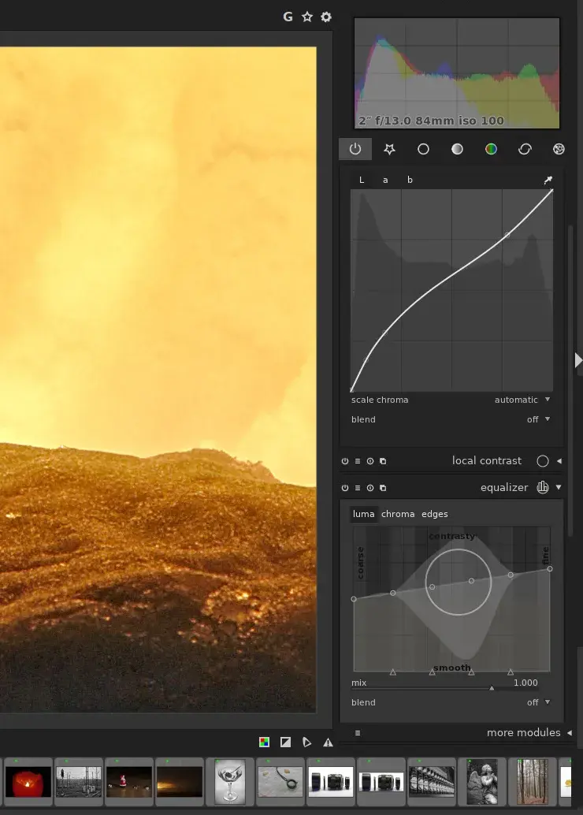Viewport: 583px width, 815px height.
Task: Show active modules group (power icon)
Action: pos(355,149)
